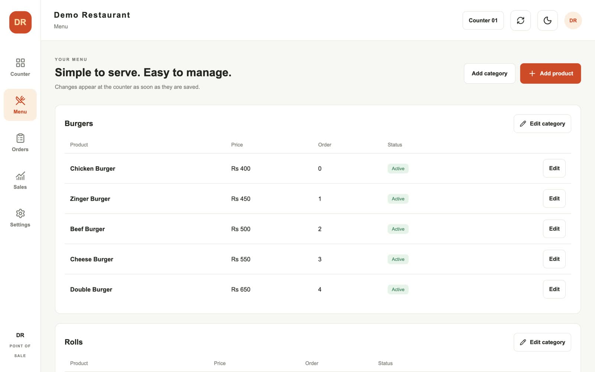Click the Sales label in sidebar
This screenshot has width=595, height=372.
point(20,187)
